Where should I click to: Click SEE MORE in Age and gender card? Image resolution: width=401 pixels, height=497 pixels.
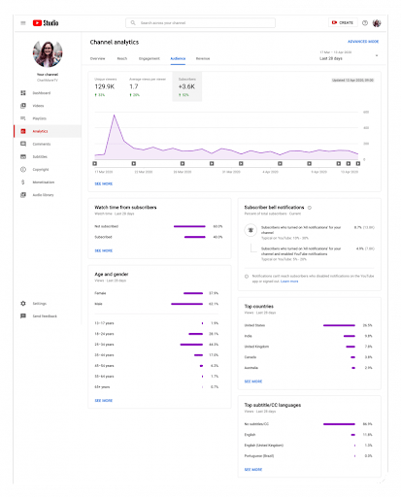tap(104, 400)
